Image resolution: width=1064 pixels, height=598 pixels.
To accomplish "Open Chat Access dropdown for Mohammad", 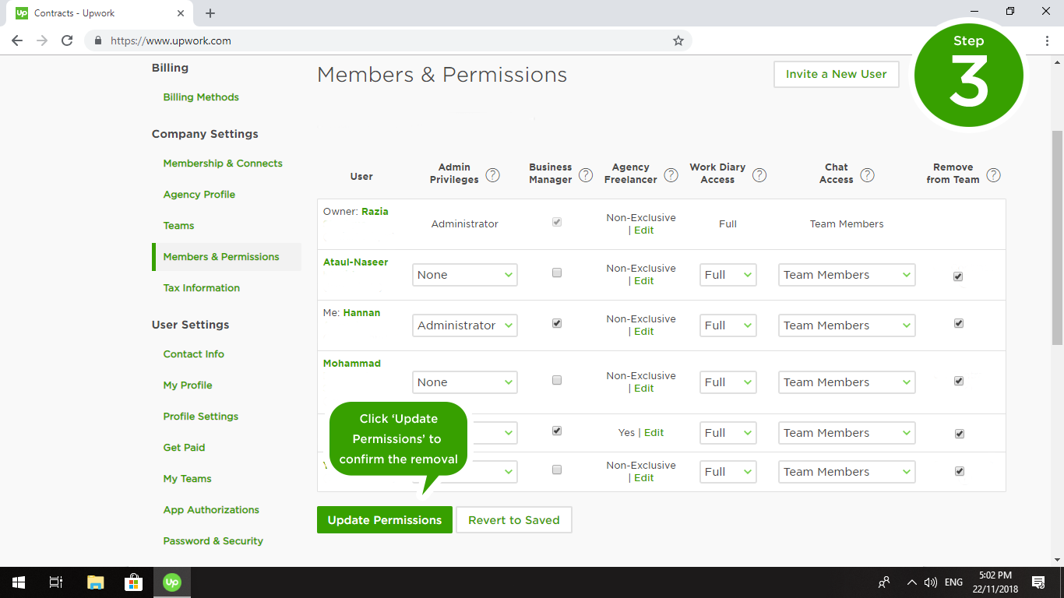I will pos(846,382).
